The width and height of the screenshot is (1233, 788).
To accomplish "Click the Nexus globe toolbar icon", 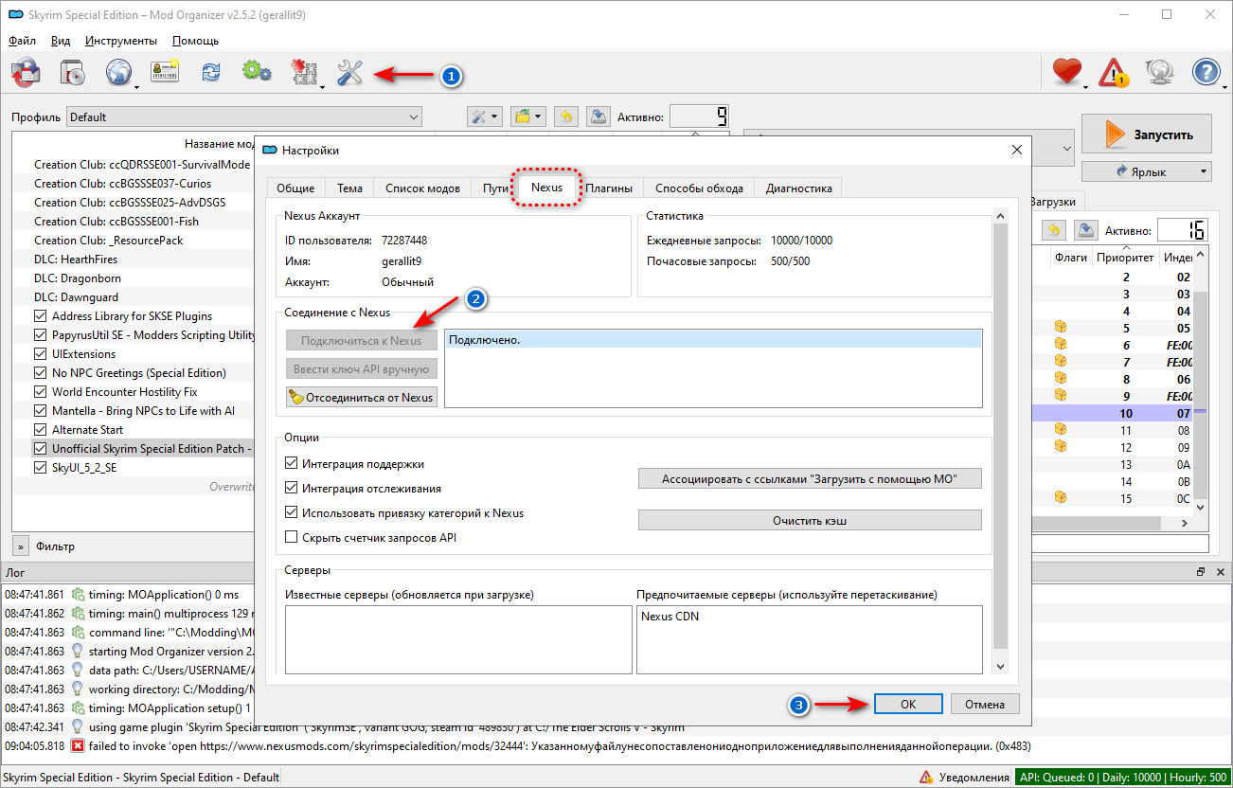I will point(119,73).
